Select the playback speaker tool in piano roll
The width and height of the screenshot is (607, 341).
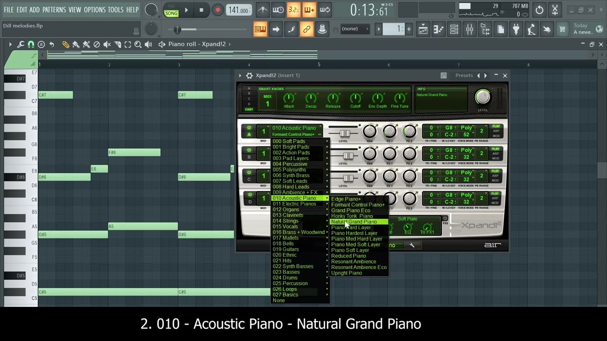point(148,45)
